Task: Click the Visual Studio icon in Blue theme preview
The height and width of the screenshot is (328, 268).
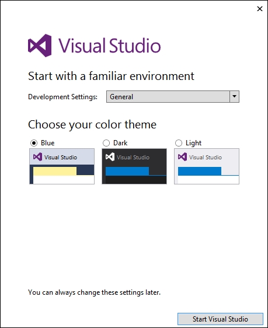Action: (37, 157)
